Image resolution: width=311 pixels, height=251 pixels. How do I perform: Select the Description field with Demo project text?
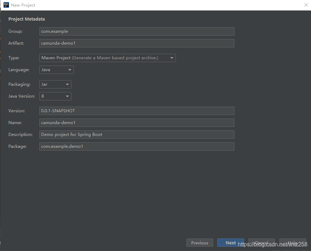click(x=137, y=134)
